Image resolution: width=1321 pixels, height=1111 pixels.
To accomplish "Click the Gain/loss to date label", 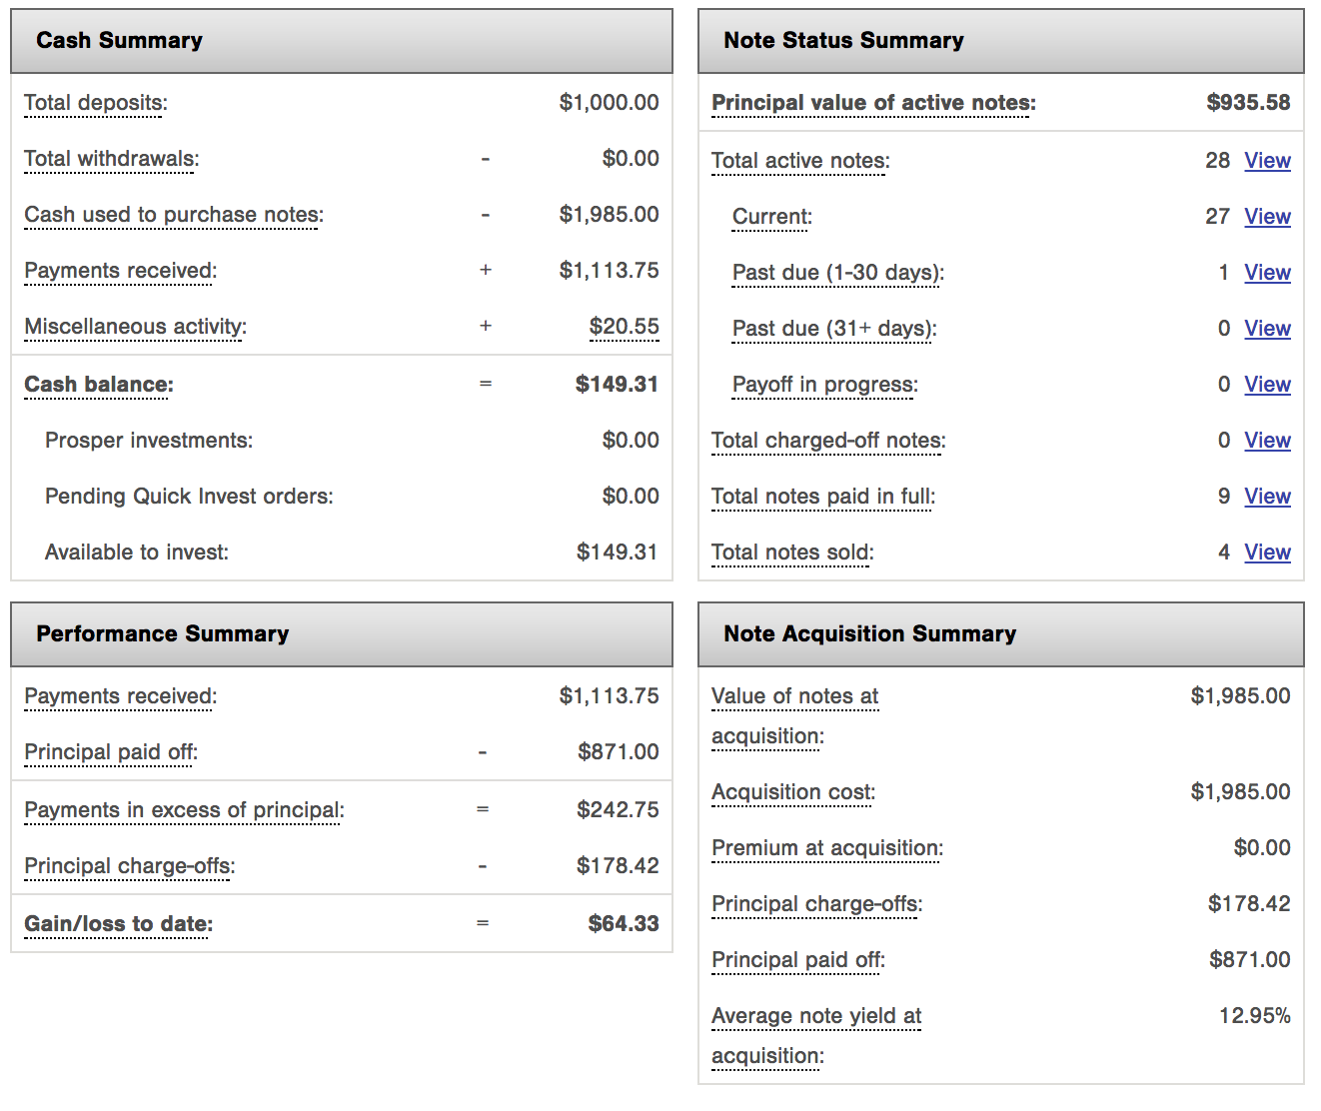I will [119, 924].
